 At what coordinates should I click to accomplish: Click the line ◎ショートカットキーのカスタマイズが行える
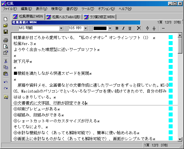click(55, 121)
